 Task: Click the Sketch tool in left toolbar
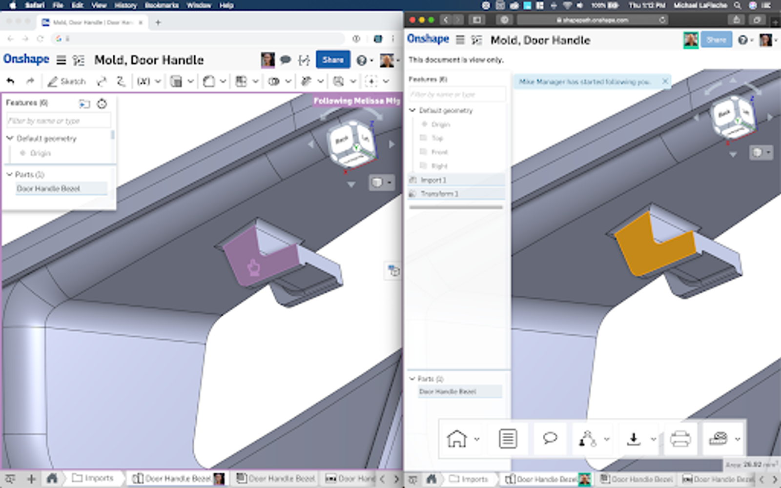67,81
